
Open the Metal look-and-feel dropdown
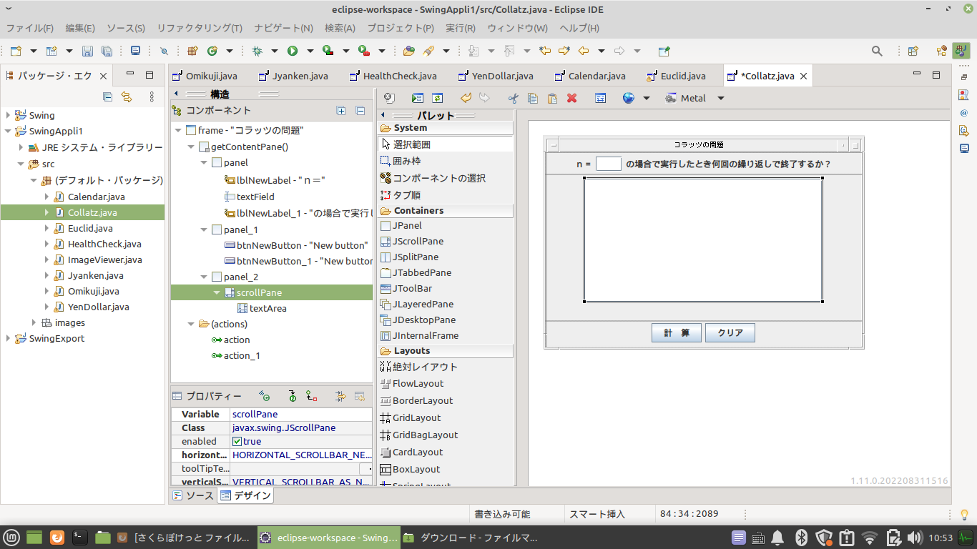721,98
